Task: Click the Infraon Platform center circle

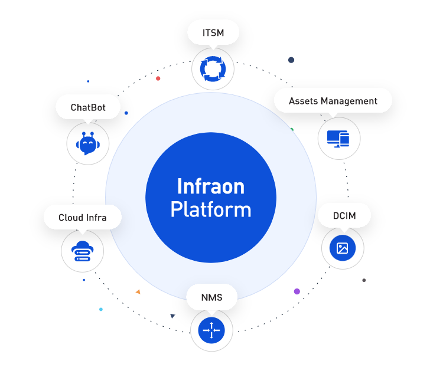Action: pyautogui.click(x=211, y=198)
